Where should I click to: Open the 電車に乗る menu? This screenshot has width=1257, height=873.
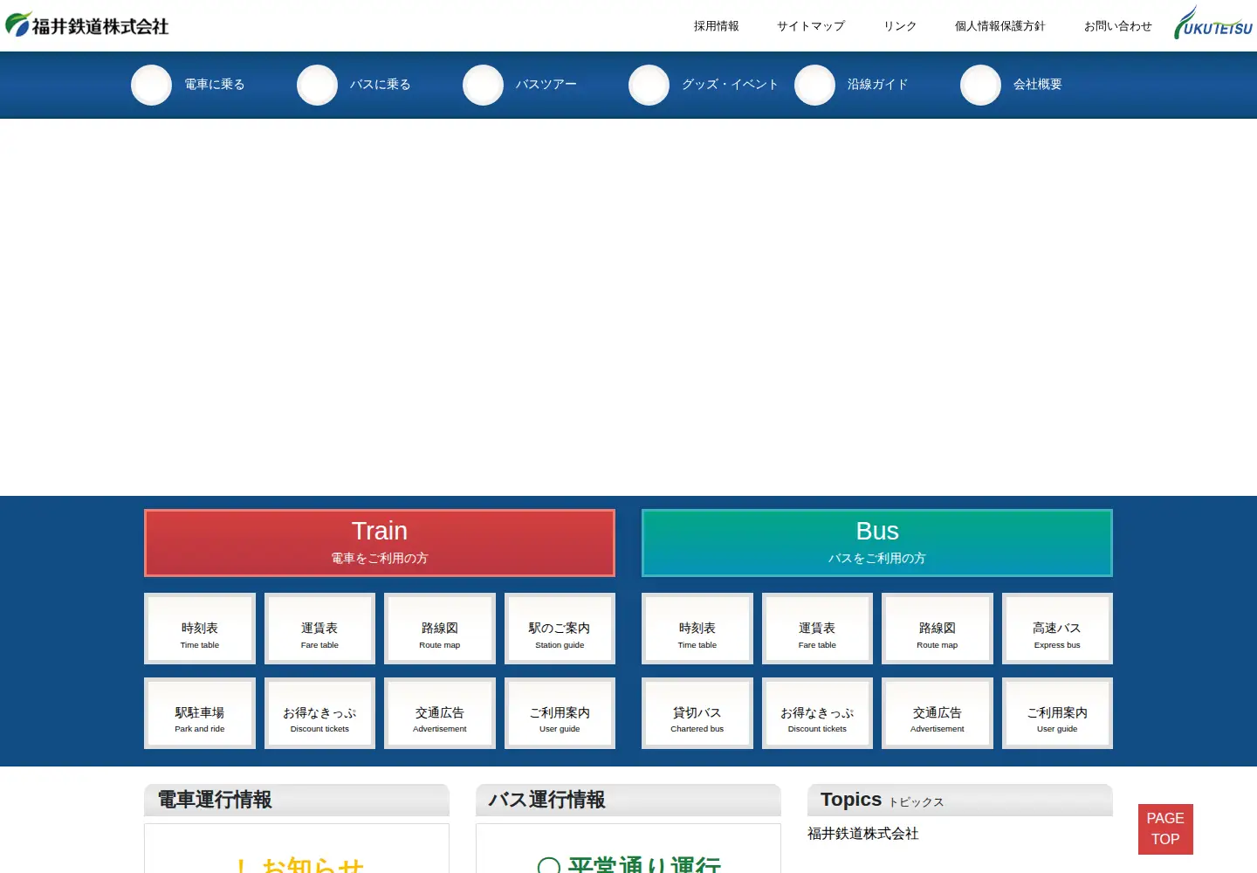(215, 85)
